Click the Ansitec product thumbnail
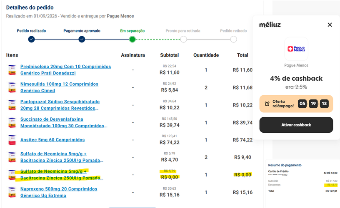 [12, 140]
